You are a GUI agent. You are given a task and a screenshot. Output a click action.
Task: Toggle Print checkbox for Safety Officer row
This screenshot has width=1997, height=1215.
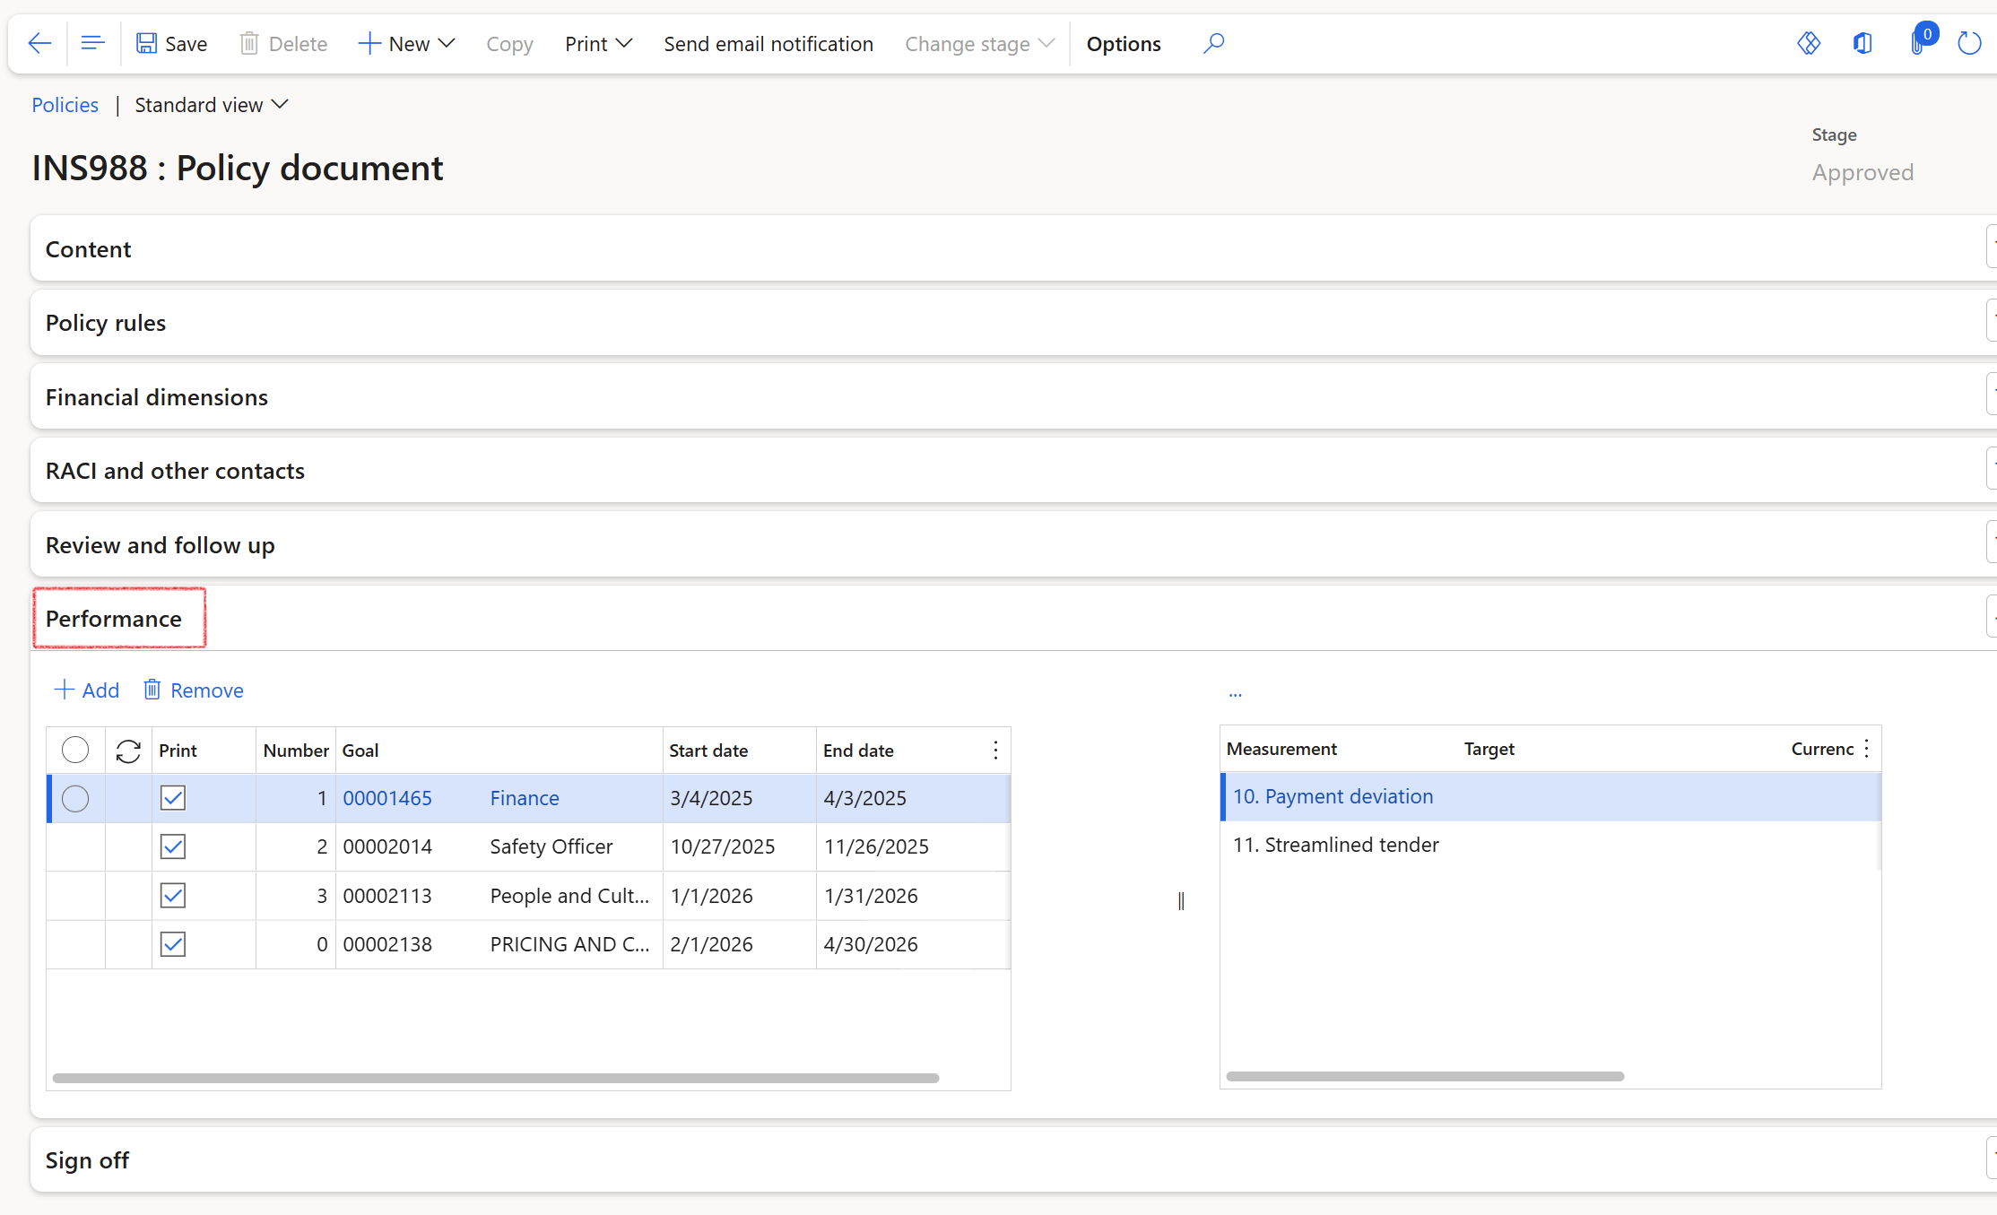point(173,846)
